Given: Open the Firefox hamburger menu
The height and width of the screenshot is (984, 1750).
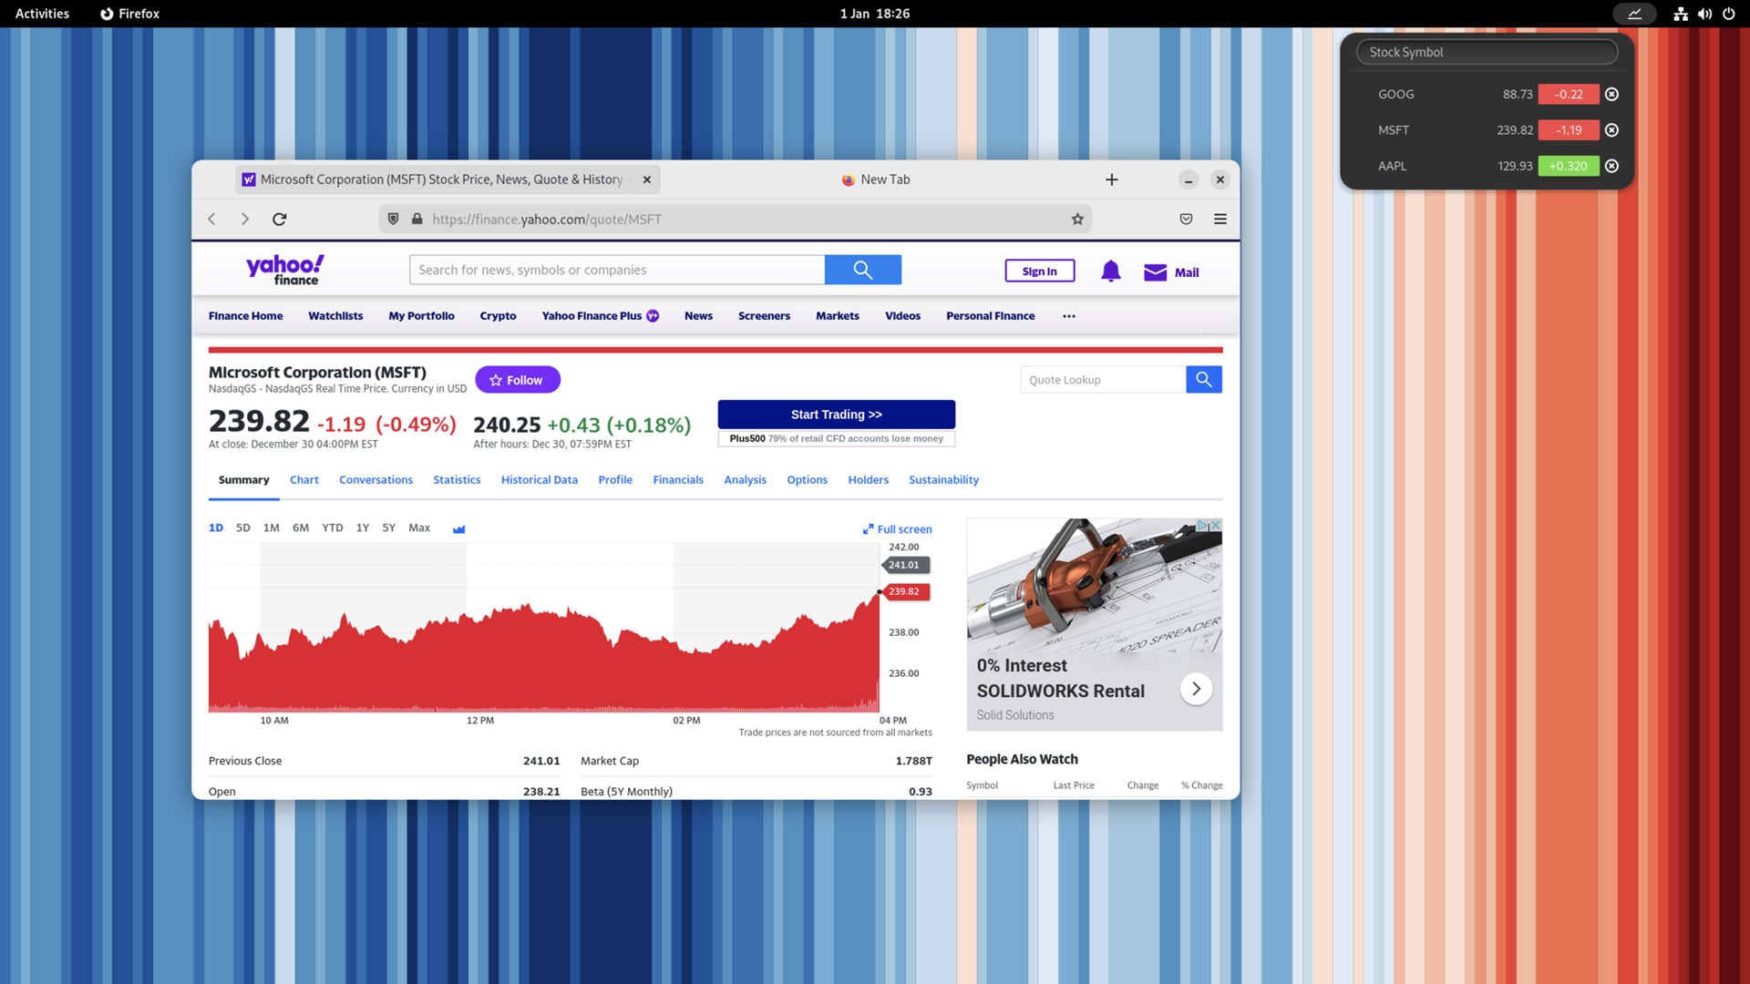Looking at the screenshot, I should 1220,219.
